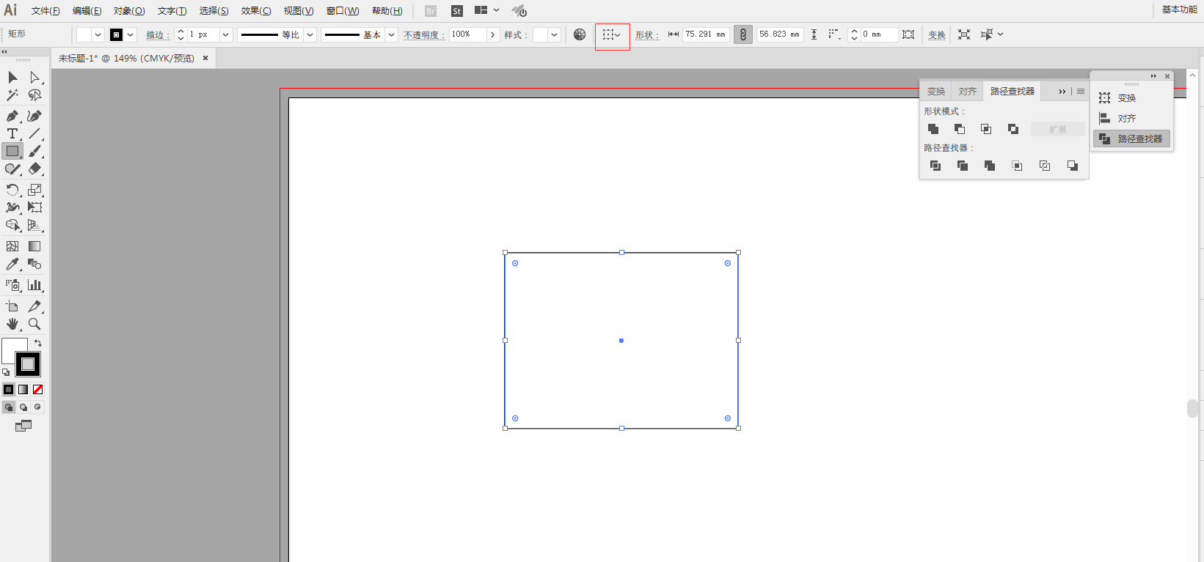Reset to default fill and stroke
Image resolution: width=1204 pixels, height=562 pixels.
tap(6, 372)
